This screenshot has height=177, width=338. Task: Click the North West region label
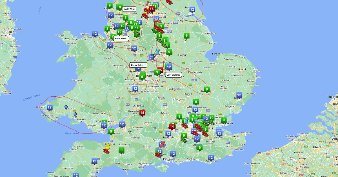pos(129,9)
